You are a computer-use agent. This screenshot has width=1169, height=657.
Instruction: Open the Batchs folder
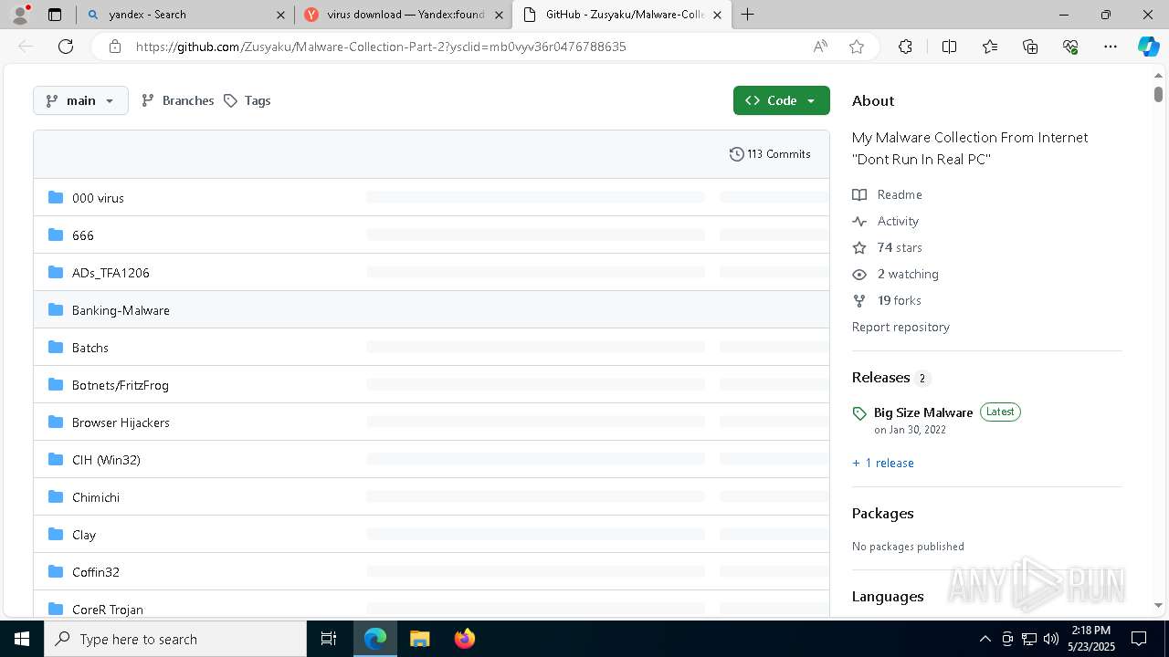pyautogui.click(x=90, y=348)
